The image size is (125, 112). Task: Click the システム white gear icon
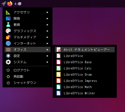pos(8,62)
